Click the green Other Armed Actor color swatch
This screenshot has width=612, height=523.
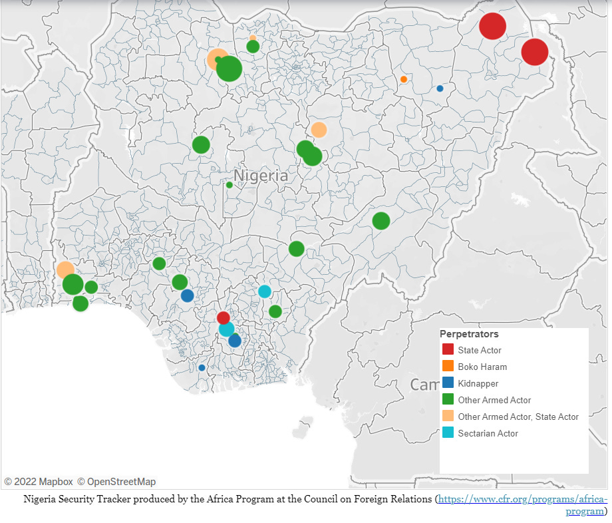click(448, 400)
